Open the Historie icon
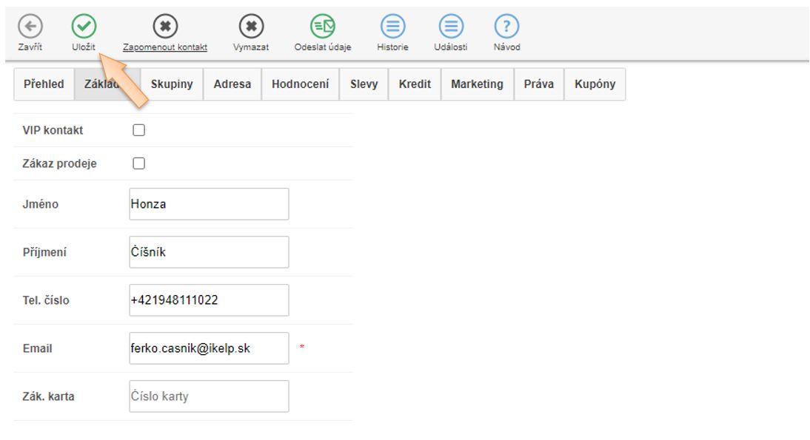 pos(393,27)
